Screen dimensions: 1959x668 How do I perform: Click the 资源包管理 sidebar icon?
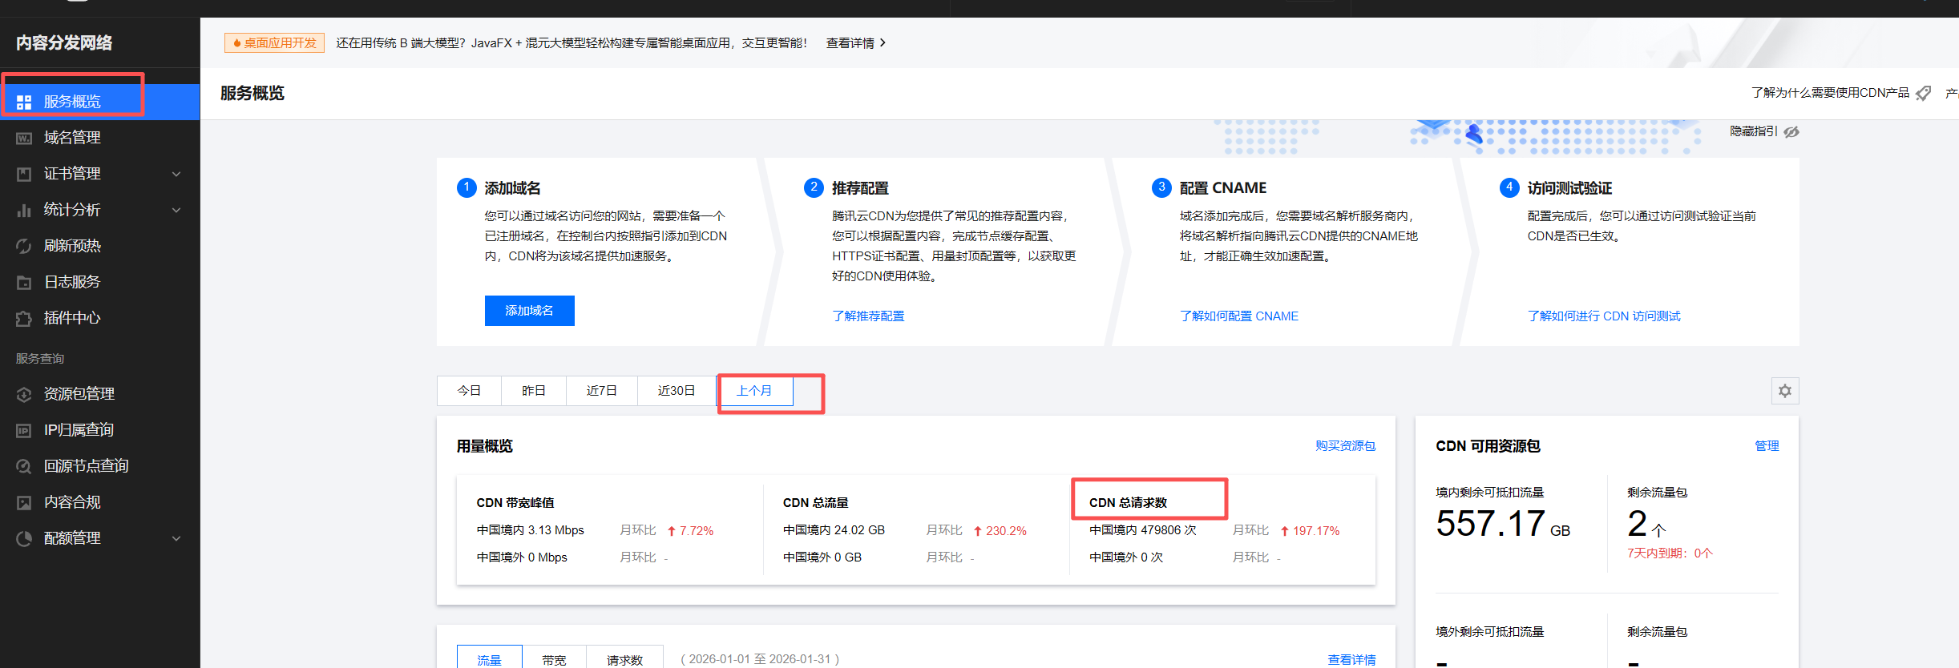[x=24, y=394]
